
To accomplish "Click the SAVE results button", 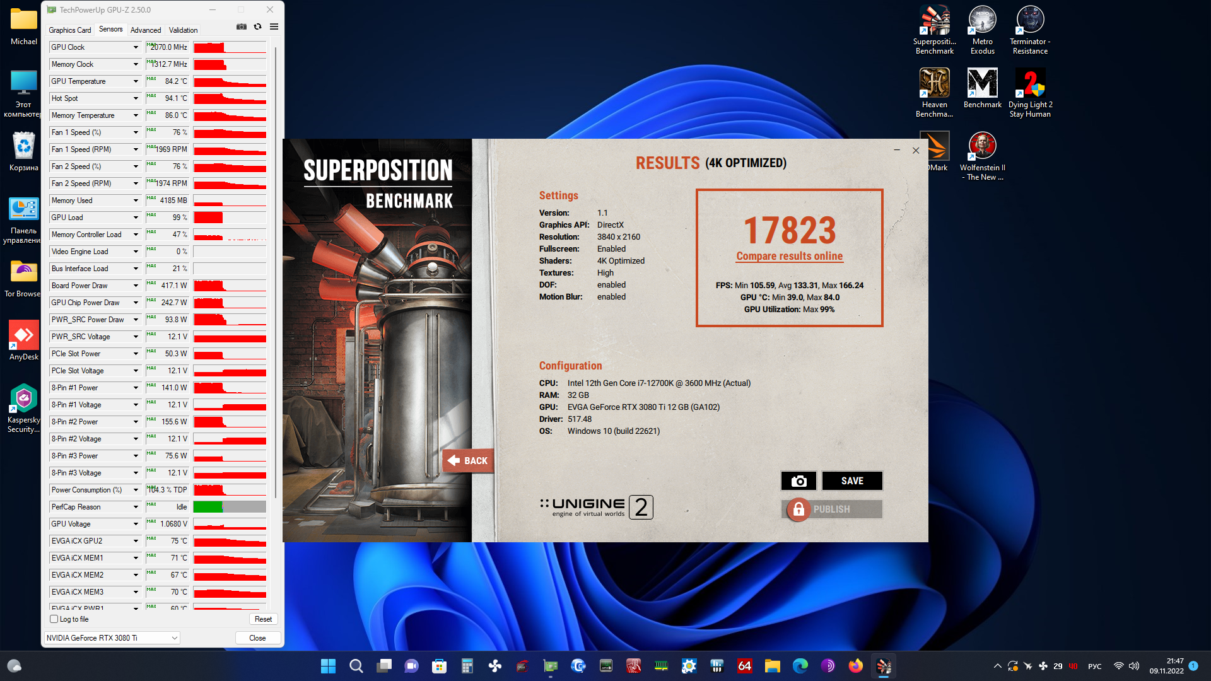I will pos(852,481).
